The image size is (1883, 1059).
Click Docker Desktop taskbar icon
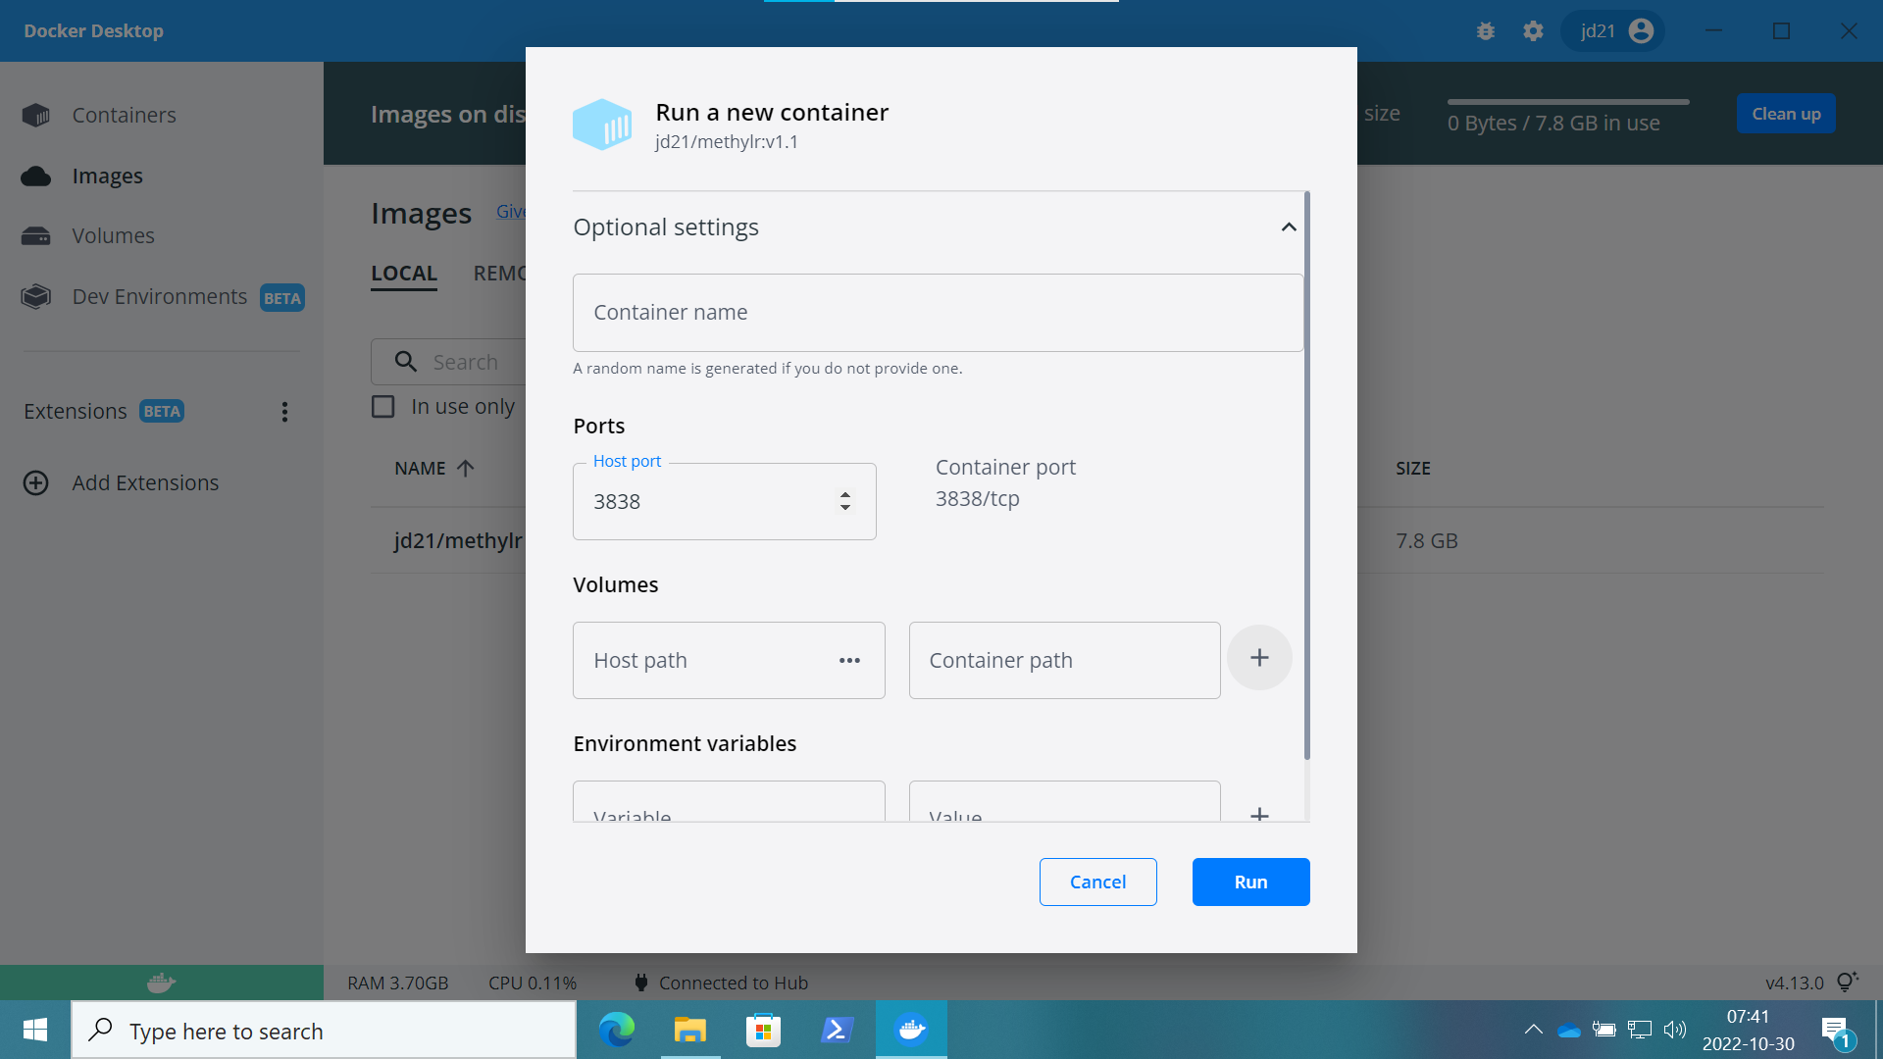(x=911, y=1030)
